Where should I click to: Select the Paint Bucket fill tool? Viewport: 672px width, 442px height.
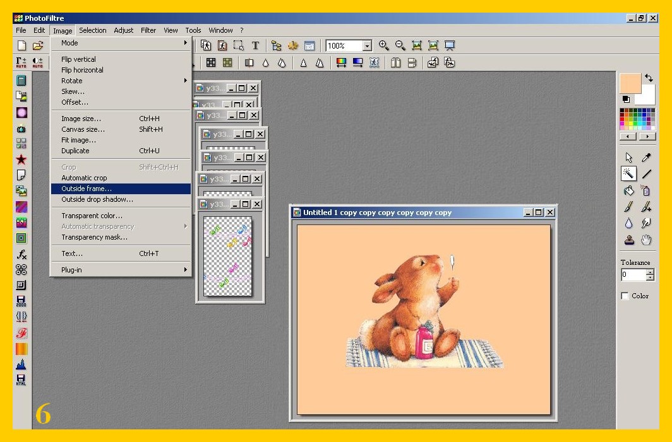628,190
